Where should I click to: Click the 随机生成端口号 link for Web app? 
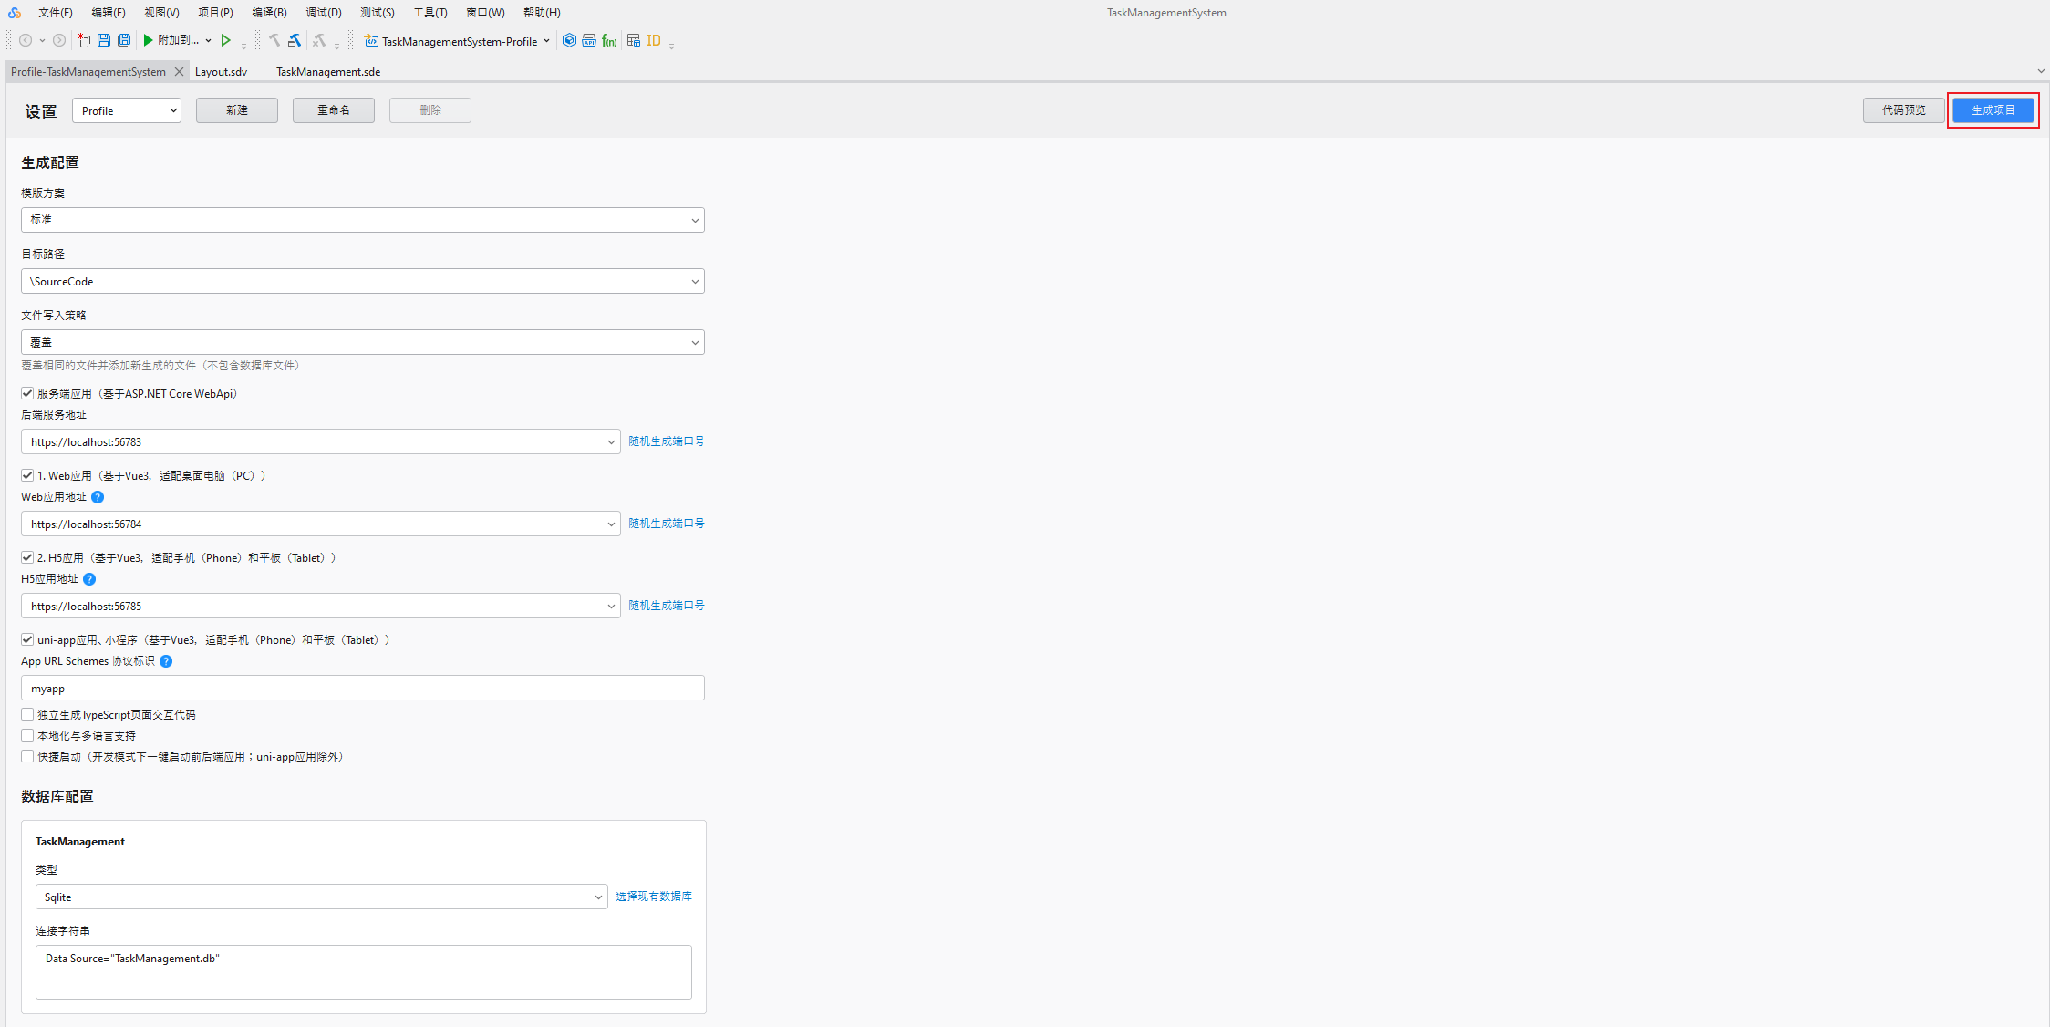666,523
